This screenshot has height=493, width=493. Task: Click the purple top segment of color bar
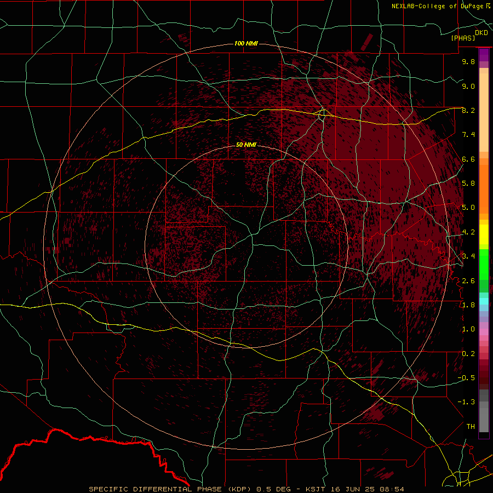coord(484,55)
